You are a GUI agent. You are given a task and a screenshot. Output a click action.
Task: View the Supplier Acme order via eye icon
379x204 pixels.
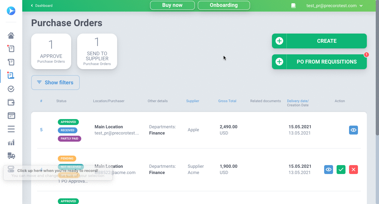(x=329, y=170)
